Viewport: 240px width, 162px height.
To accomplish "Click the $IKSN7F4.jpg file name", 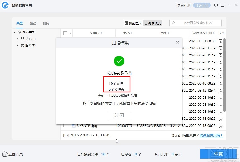I will pos(87,126).
